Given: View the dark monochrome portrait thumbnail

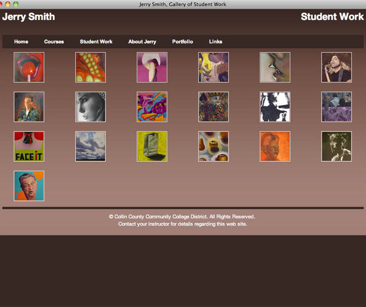Looking at the screenshot, I should (x=337, y=146).
